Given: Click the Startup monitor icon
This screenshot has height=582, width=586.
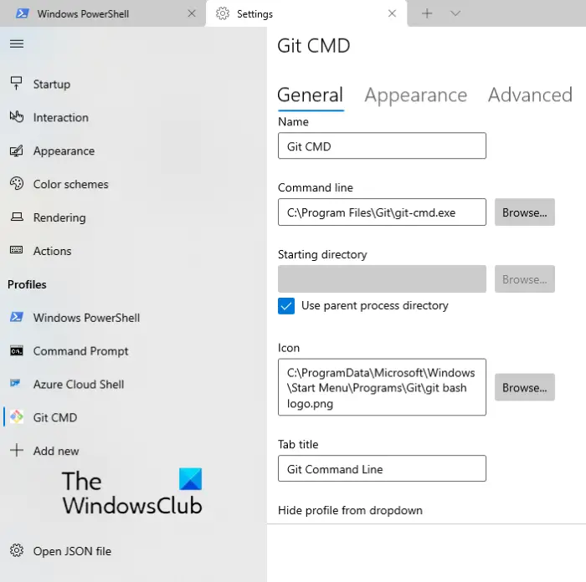Looking at the screenshot, I should pos(17,84).
